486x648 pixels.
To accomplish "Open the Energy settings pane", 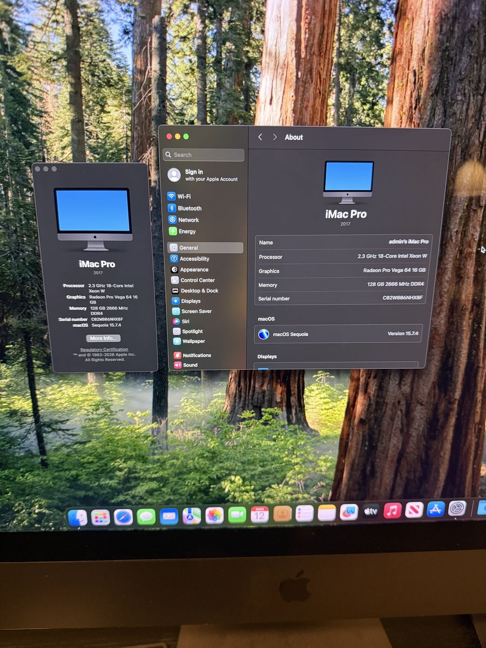I will pyautogui.click(x=187, y=232).
